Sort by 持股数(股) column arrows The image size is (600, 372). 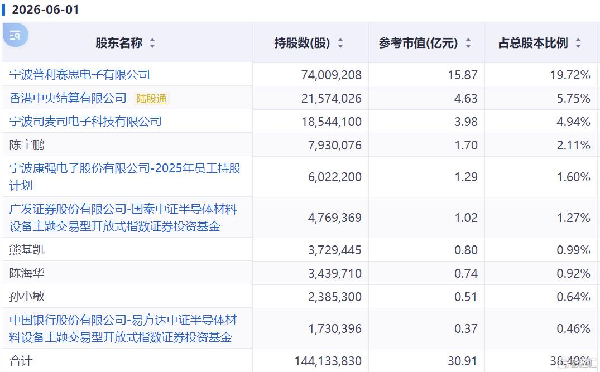click(340, 43)
